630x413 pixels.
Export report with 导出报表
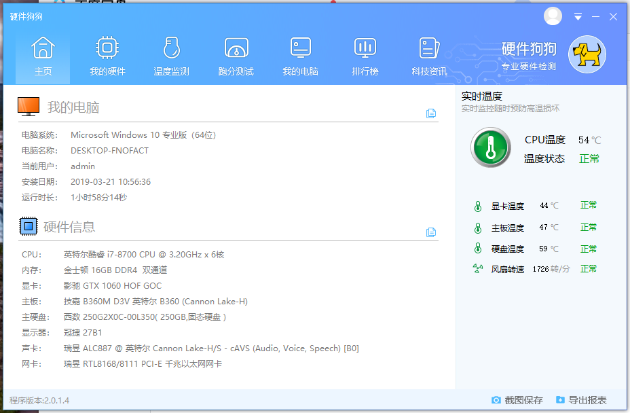coord(581,400)
